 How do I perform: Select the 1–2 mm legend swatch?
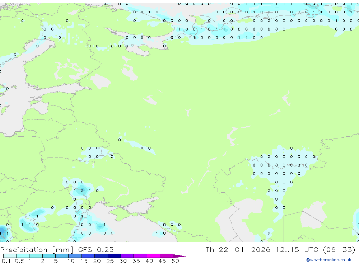pos(36,256)
